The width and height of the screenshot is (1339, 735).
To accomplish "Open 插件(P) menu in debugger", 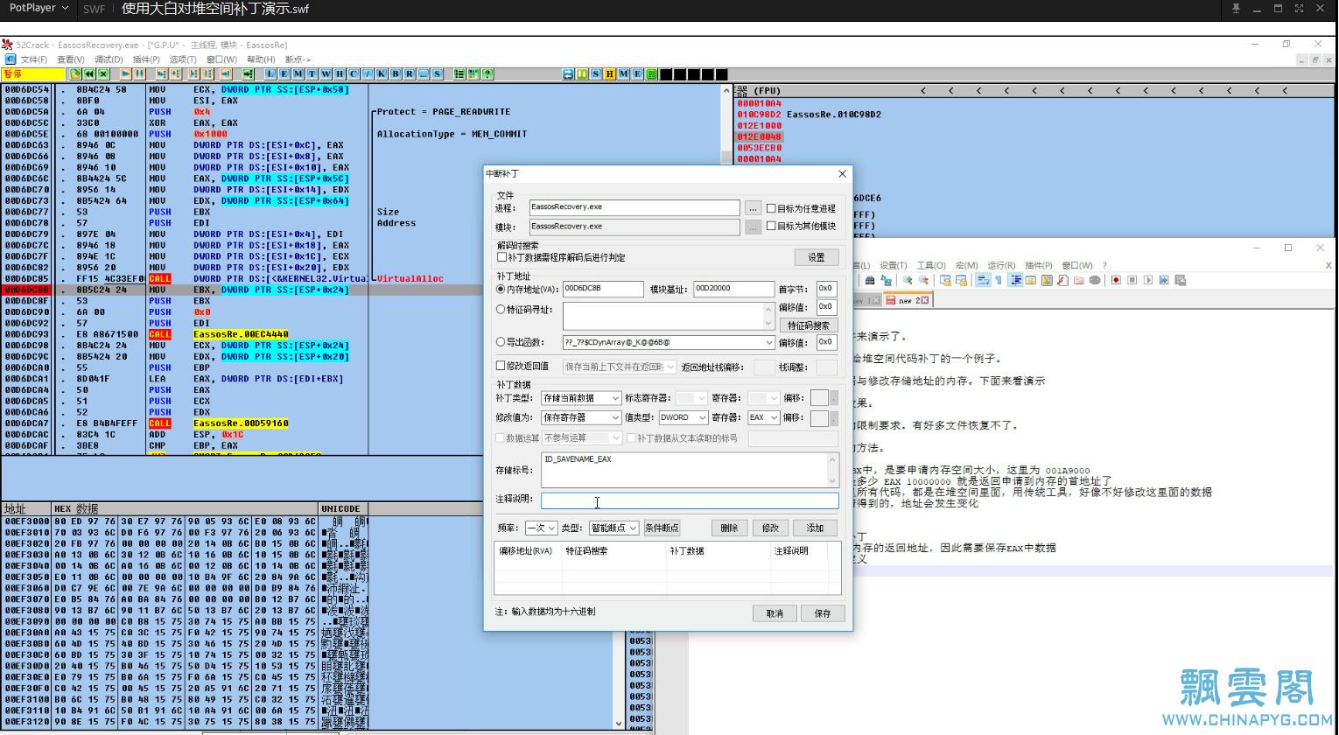I will point(146,59).
